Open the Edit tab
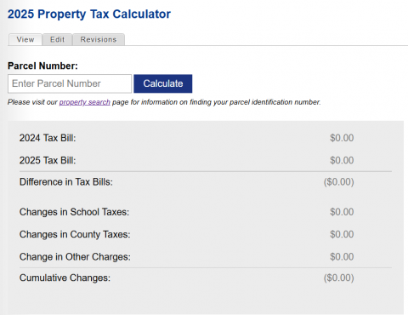This screenshot has width=408, height=315. pos(58,39)
